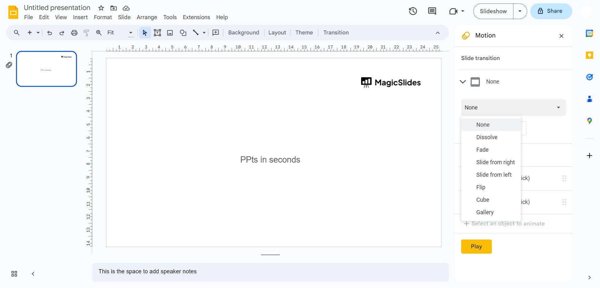Open the File menu
Image resolution: width=600 pixels, height=288 pixels.
(28, 17)
